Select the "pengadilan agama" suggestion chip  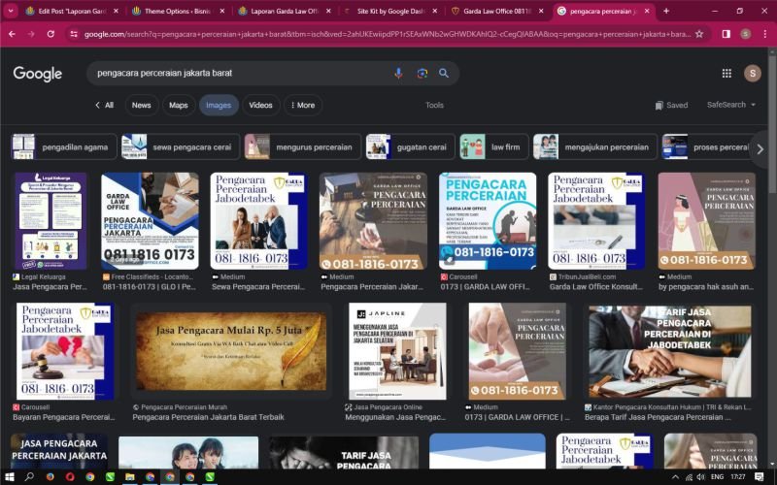(64, 147)
